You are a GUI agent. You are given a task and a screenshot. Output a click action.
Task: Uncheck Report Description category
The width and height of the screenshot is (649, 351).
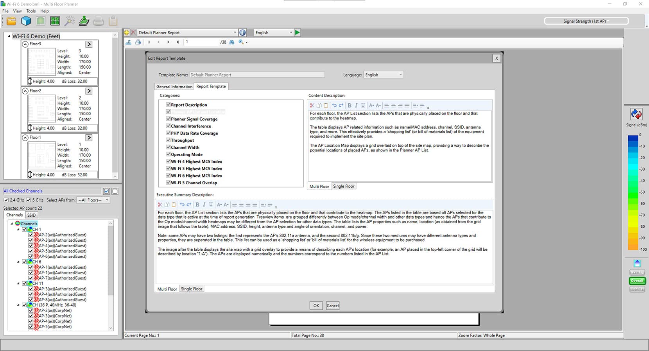click(168, 105)
